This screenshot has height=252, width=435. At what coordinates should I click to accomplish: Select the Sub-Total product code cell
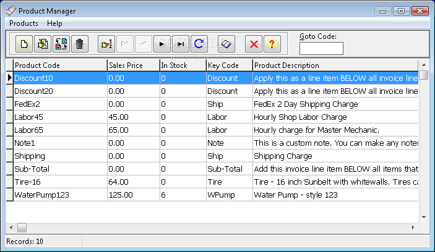click(x=60, y=169)
